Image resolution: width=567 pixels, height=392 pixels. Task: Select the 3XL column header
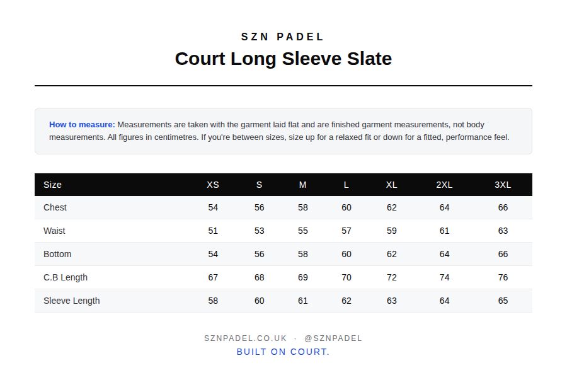503,185
